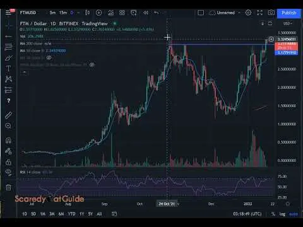Collapse the indicator legend arrow
This screenshot has width=303, height=227.
24,73
